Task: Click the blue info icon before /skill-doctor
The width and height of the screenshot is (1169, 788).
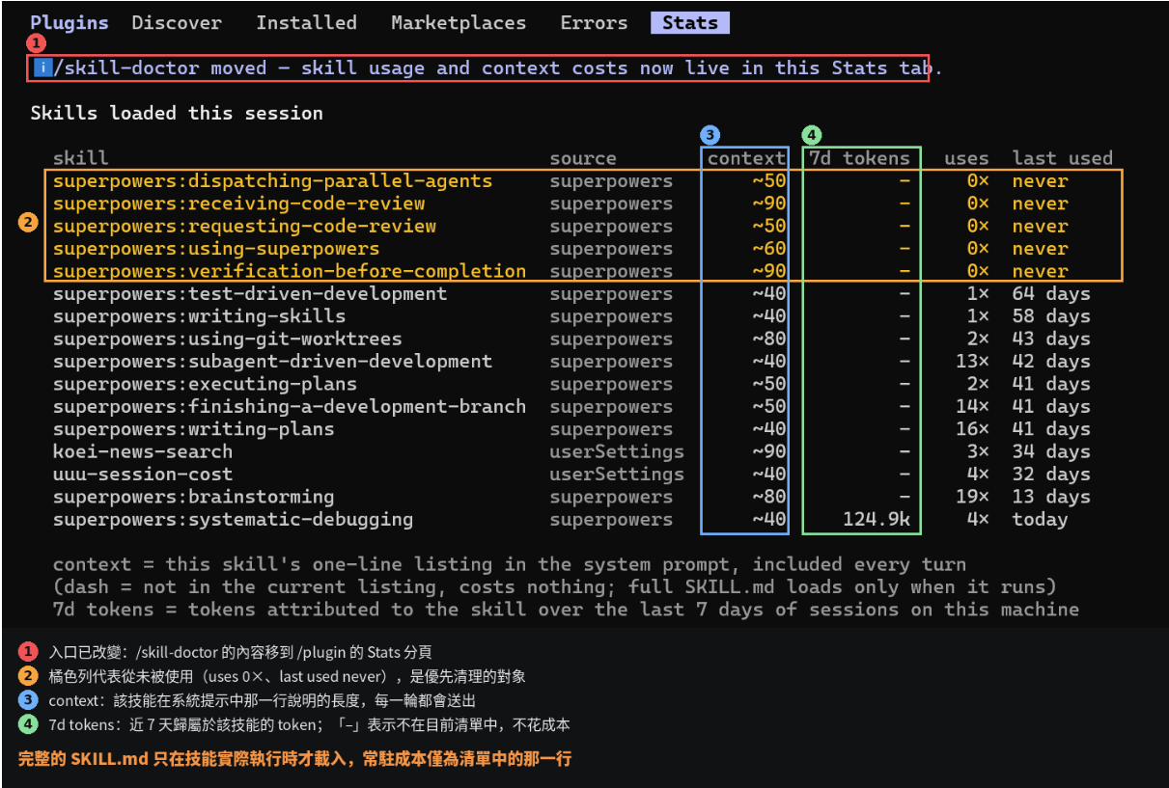Action: point(42,68)
